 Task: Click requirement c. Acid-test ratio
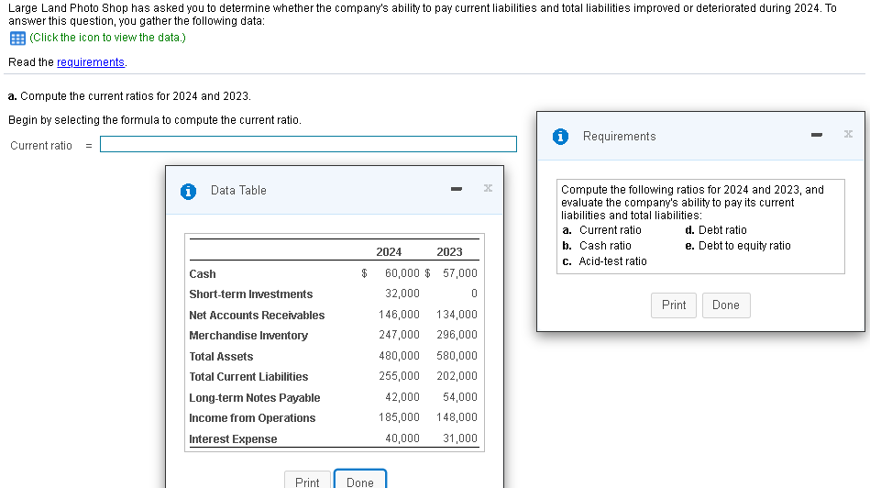click(604, 261)
